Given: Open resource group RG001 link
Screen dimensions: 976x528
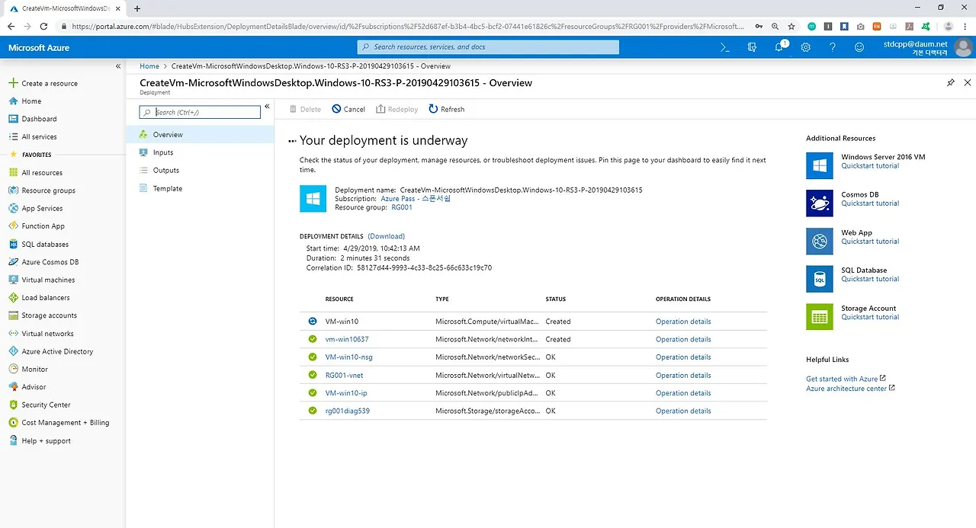Looking at the screenshot, I should 402,207.
